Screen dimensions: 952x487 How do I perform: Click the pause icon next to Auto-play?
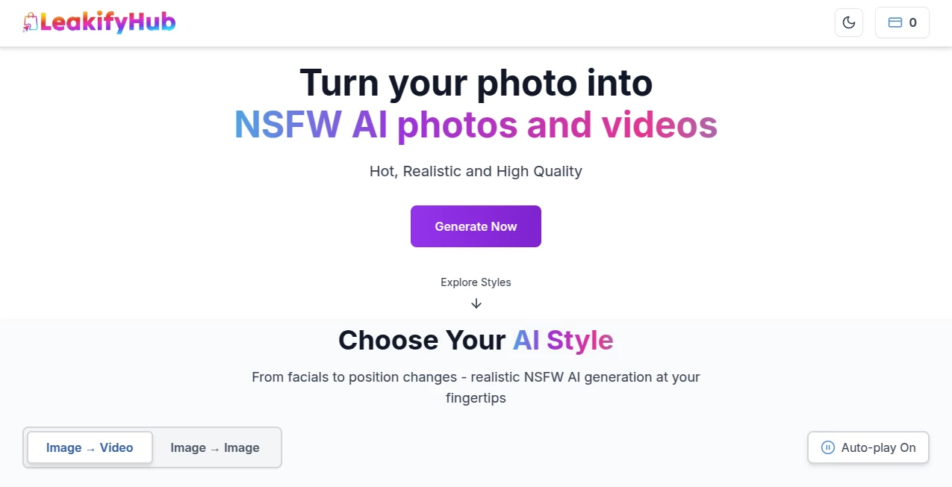[827, 447]
